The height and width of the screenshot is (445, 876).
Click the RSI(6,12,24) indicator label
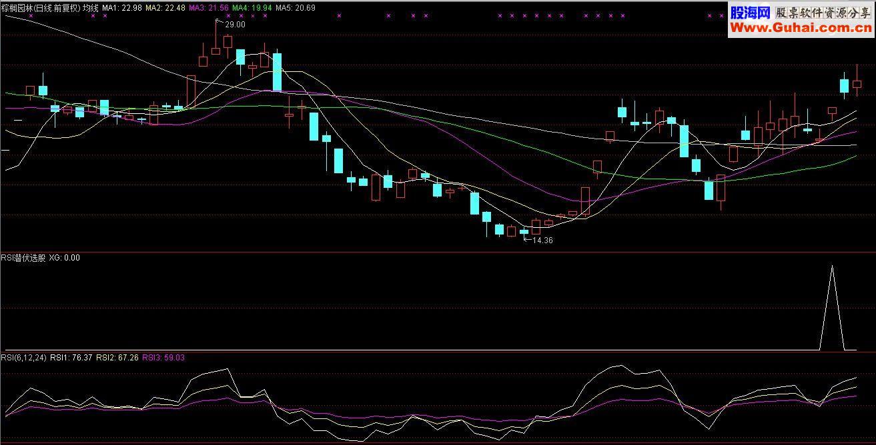(x=24, y=358)
